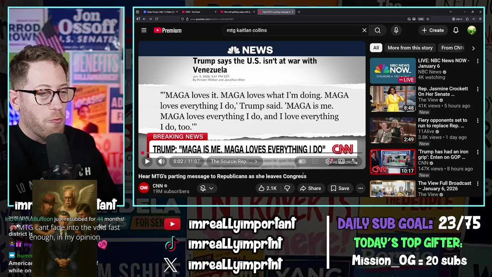Screen dimensions: 492x277
Task: Open the YouTube hamburger guide menu
Action: click(144, 30)
